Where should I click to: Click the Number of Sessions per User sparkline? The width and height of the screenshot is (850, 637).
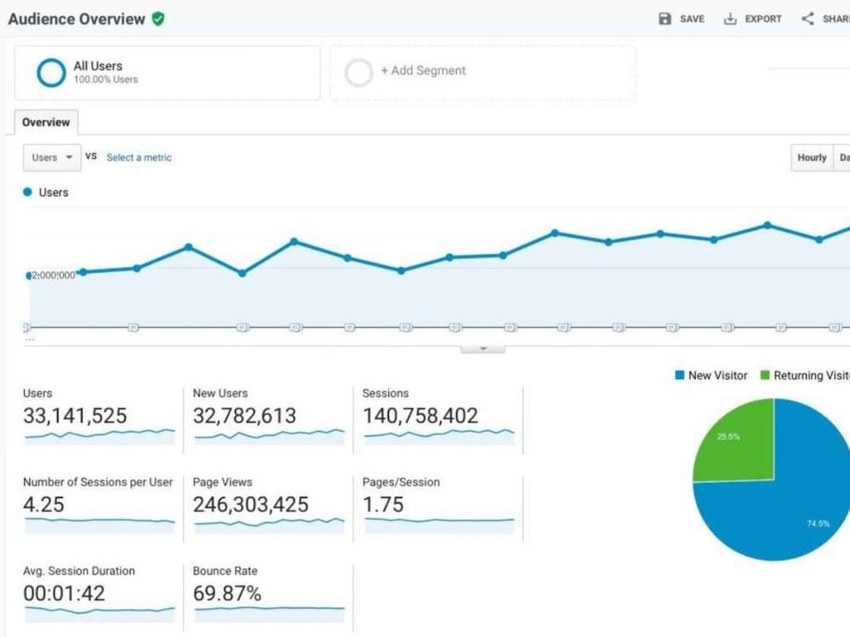click(x=99, y=526)
